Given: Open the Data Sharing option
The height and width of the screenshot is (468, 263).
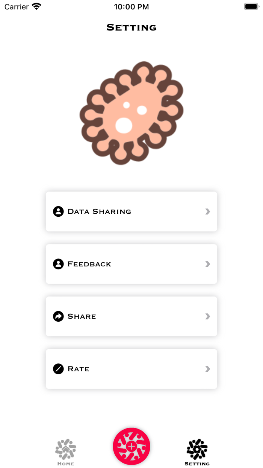Looking at the screenshot, I should (x=99, y=211).
